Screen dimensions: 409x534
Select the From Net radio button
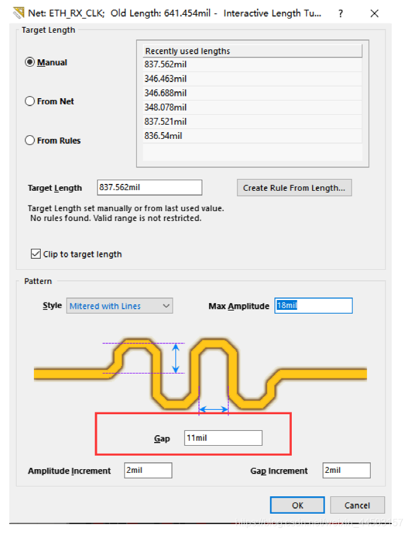click(x=30, y=101)
